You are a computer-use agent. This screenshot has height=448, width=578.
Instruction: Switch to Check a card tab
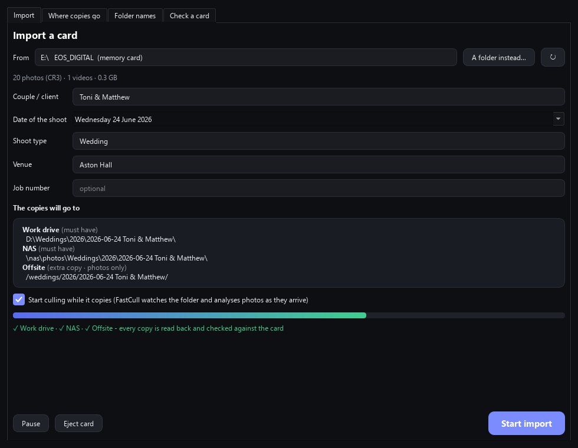189,16
